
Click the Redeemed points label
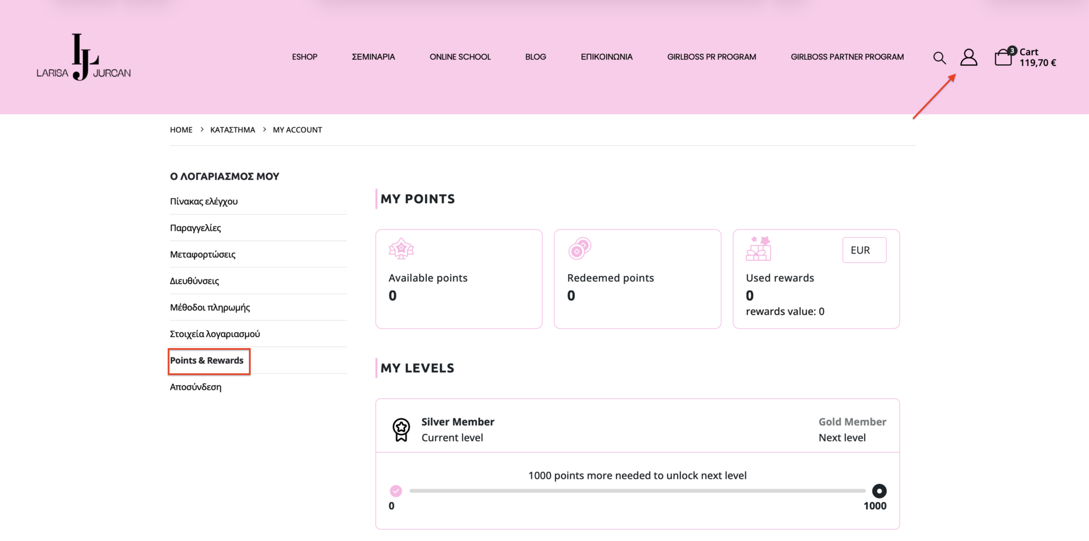610,278
